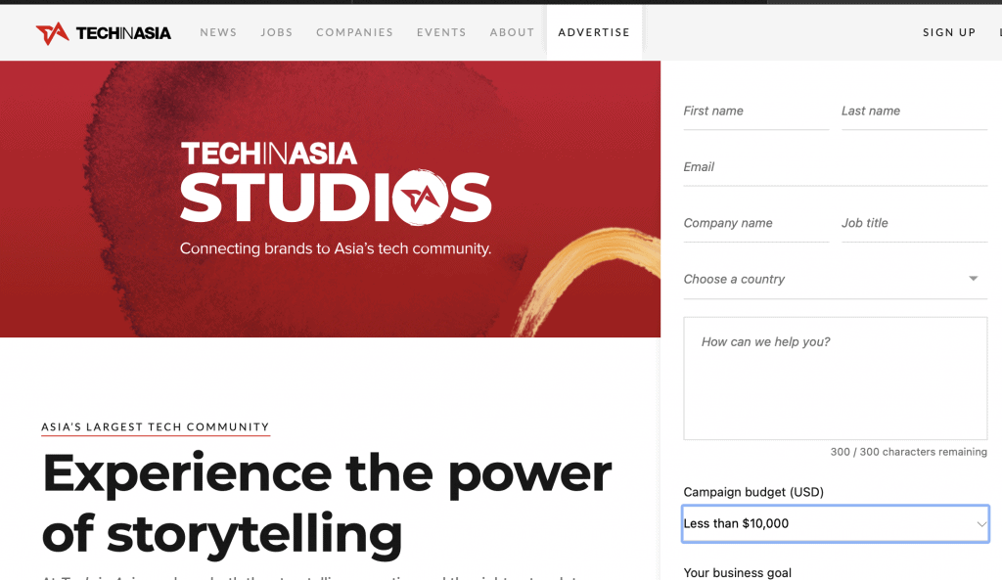Focus the First name field
The image size is (1002, 580).
coord(756,112)
